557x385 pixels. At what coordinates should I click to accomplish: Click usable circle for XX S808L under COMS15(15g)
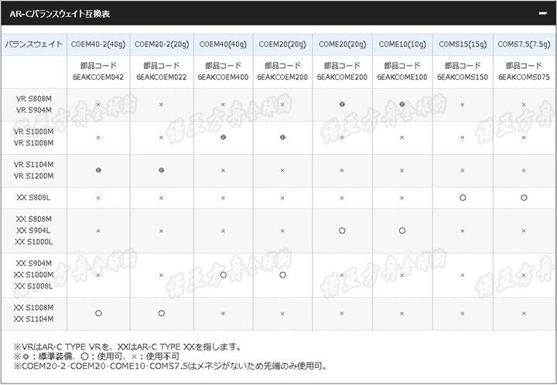[463, 198]
